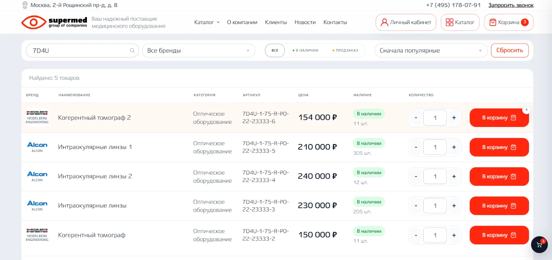This screenshot has width=552, height=260.
Task: Open Личный кабинет account button
Action: 406,22
